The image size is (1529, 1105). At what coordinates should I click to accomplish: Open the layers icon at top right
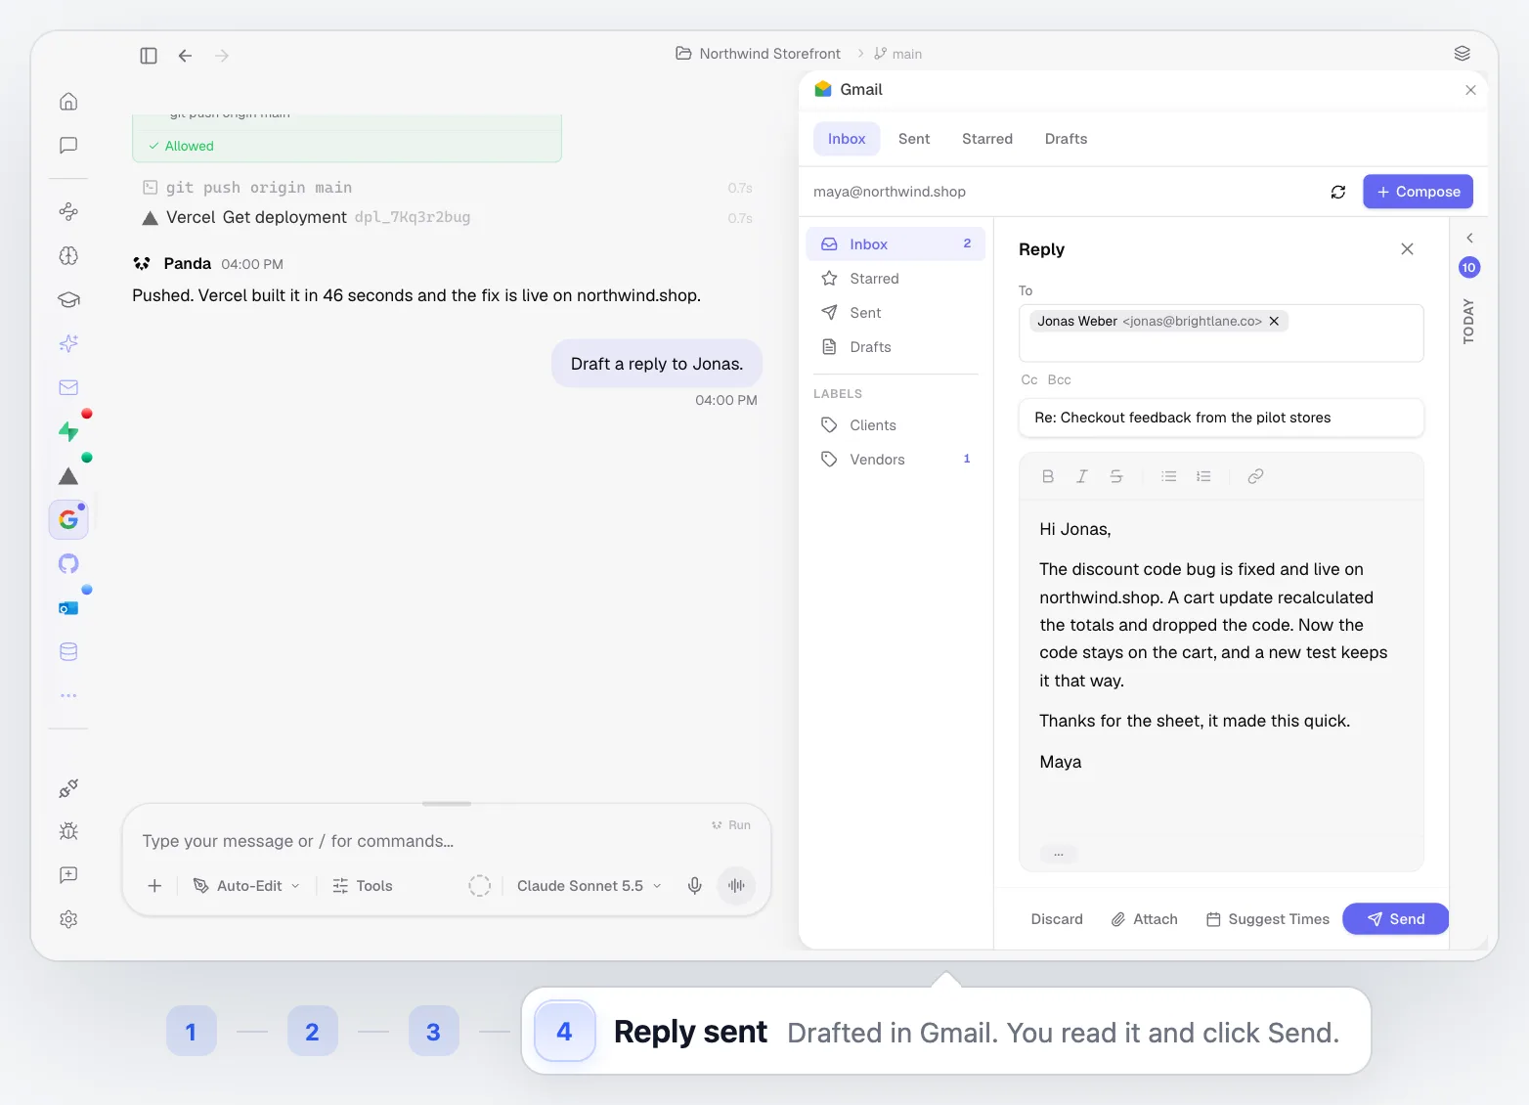pyautogui.click(x=1463, y=54)
